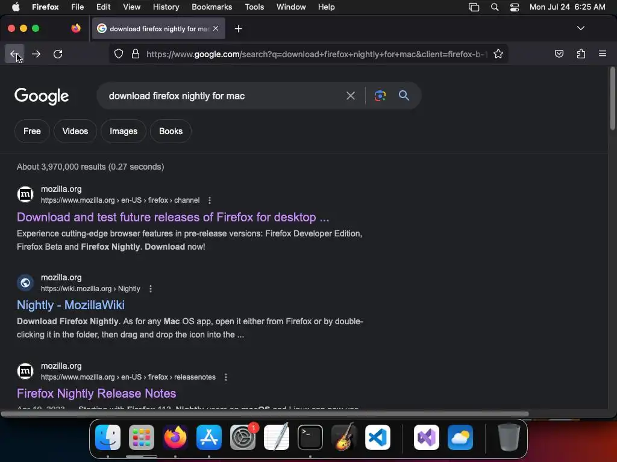Screen dimensions: 617x462
Task: Submit search with the magnifier icon
Action: point(404,96)
